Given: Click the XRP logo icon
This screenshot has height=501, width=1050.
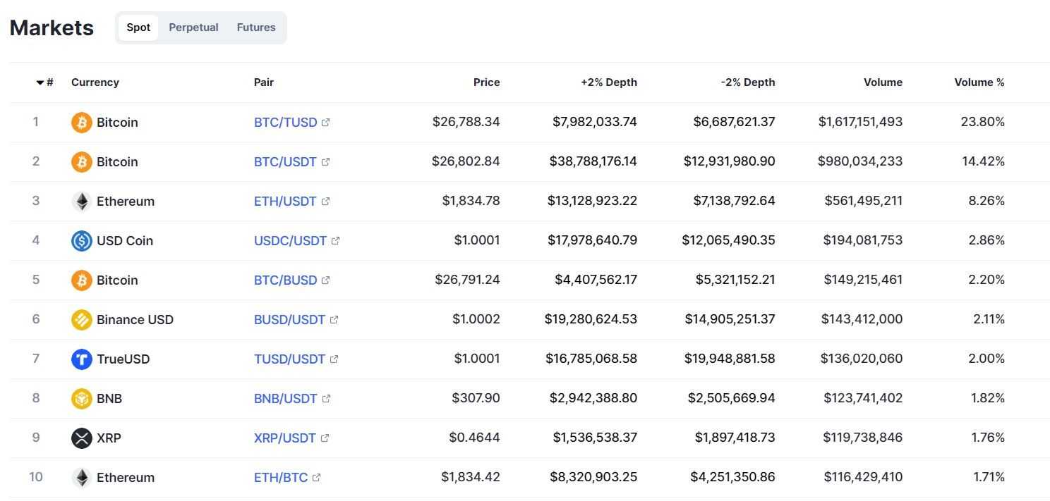Looking at the screenshot, I should [x=82, y=438].
